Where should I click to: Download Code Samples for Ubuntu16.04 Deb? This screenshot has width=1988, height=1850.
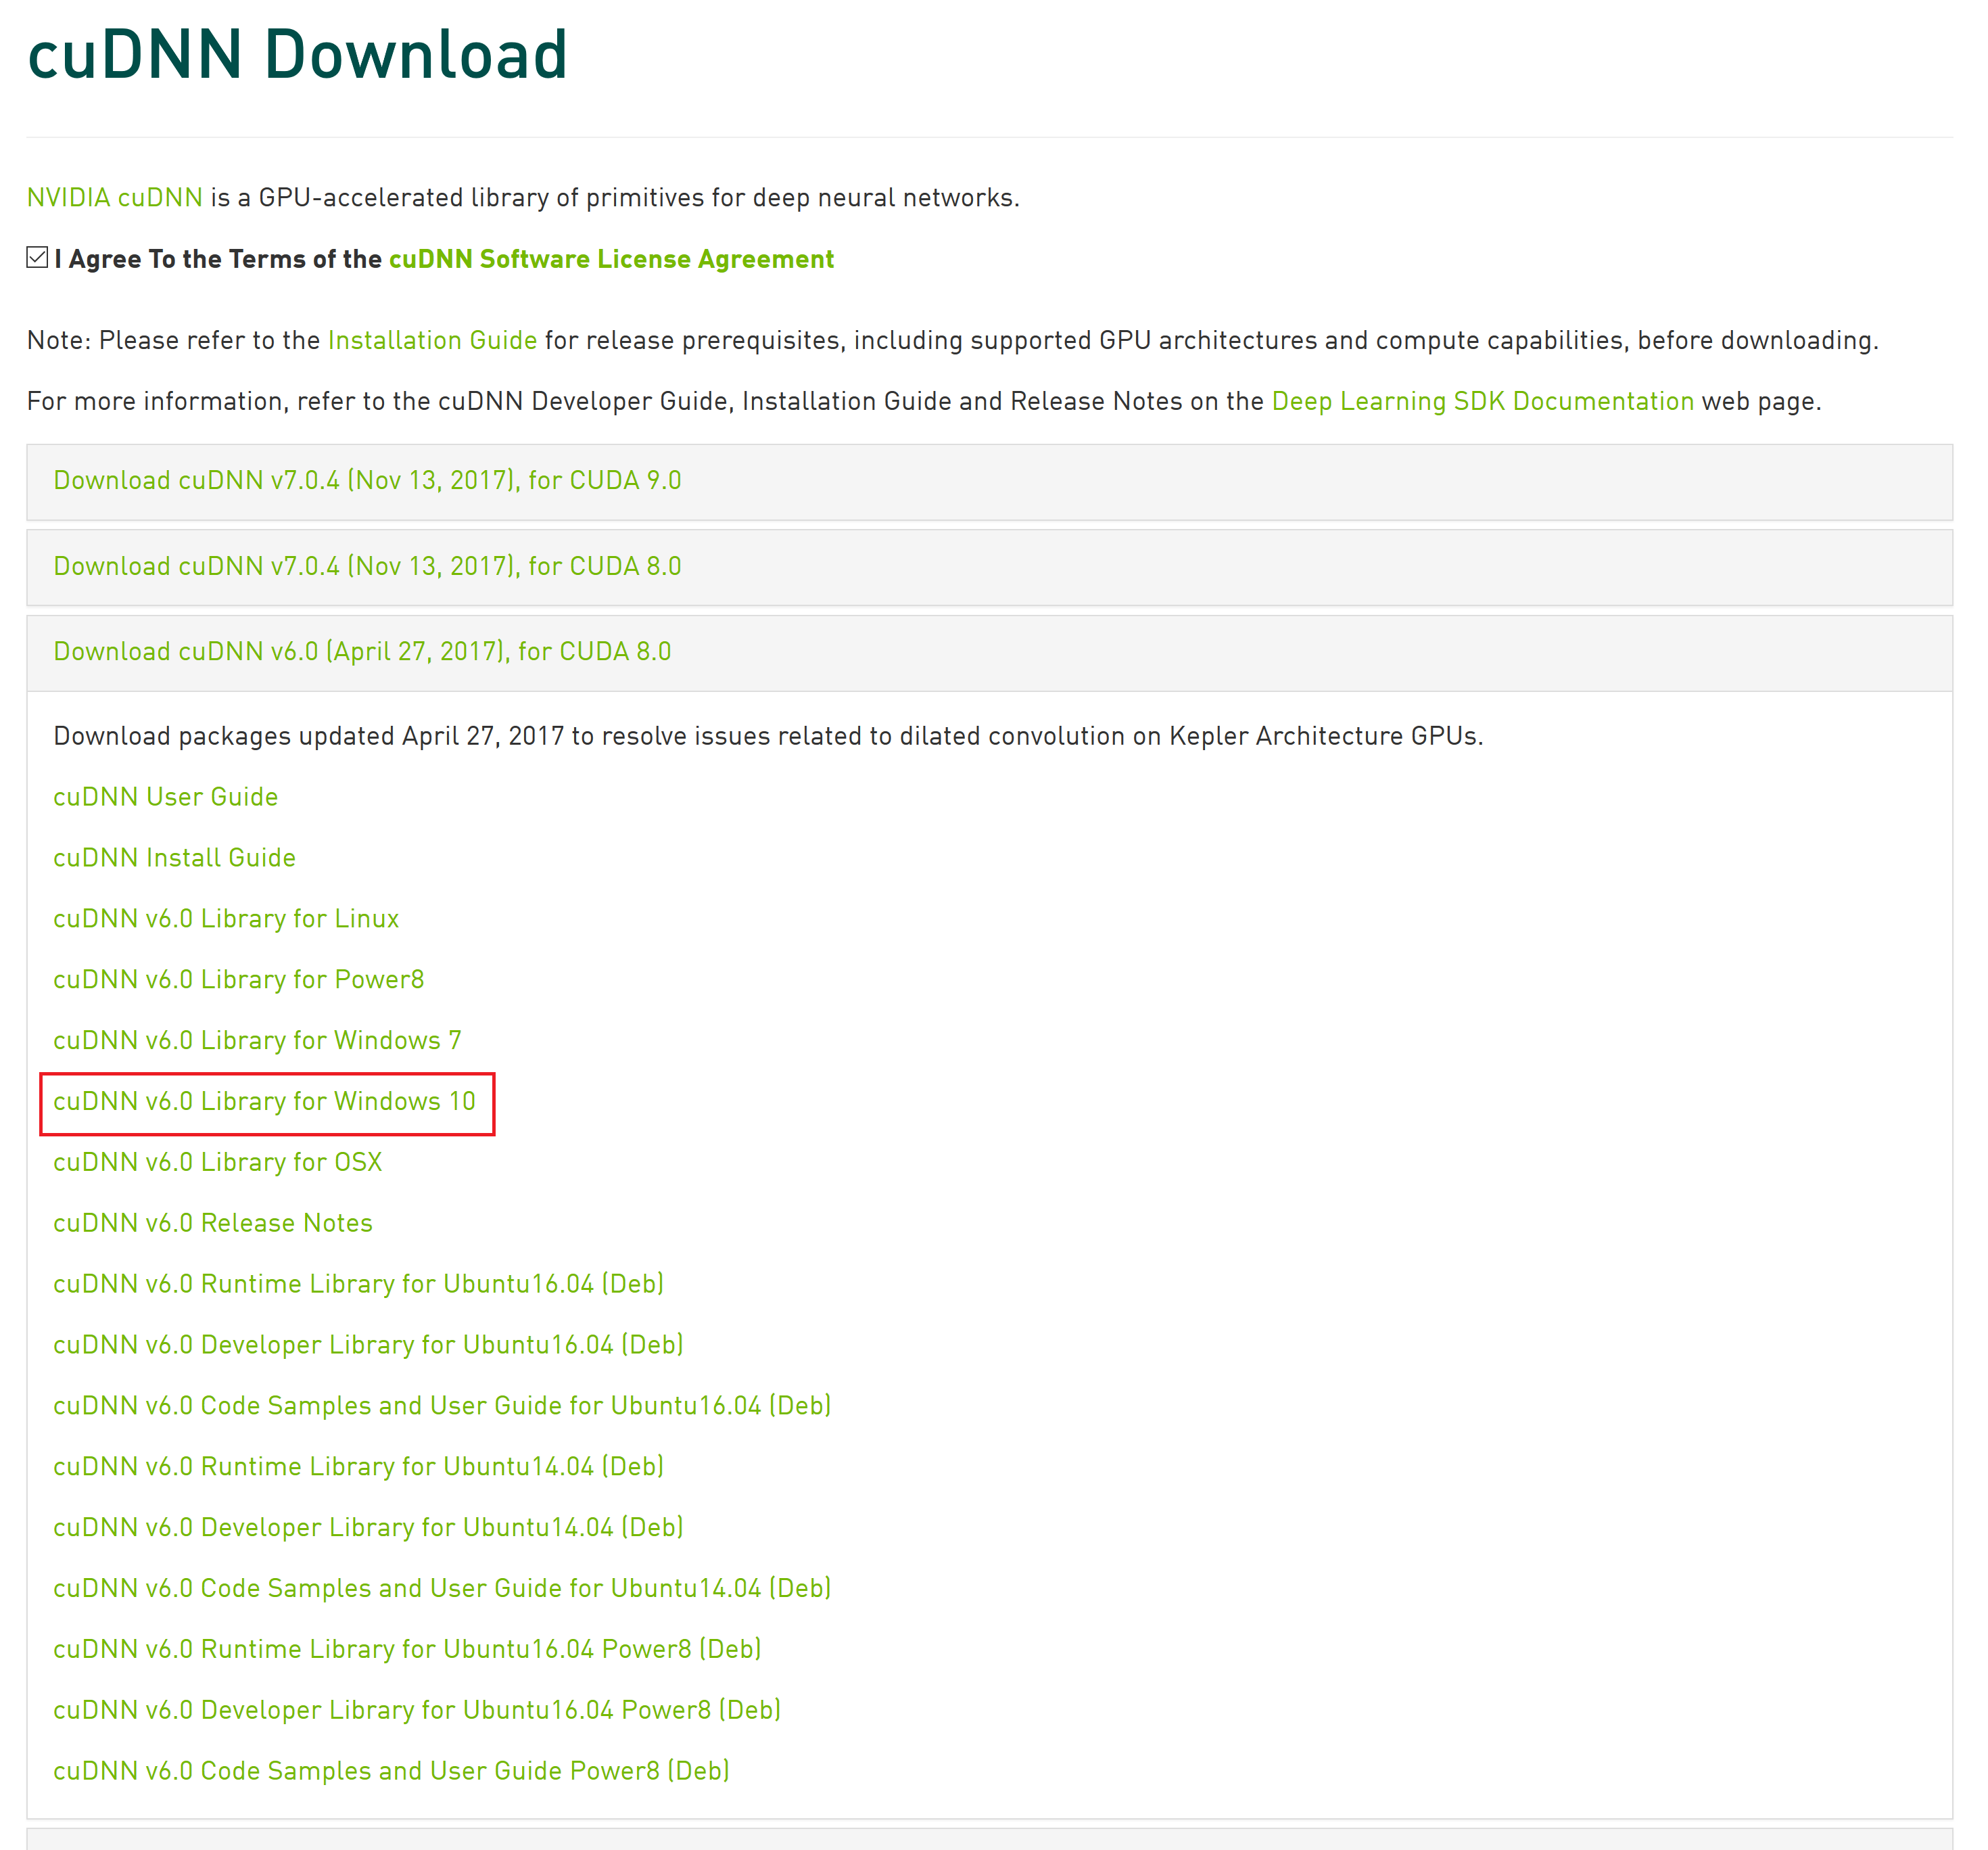pyautogui.click(x=442, y=1406)
